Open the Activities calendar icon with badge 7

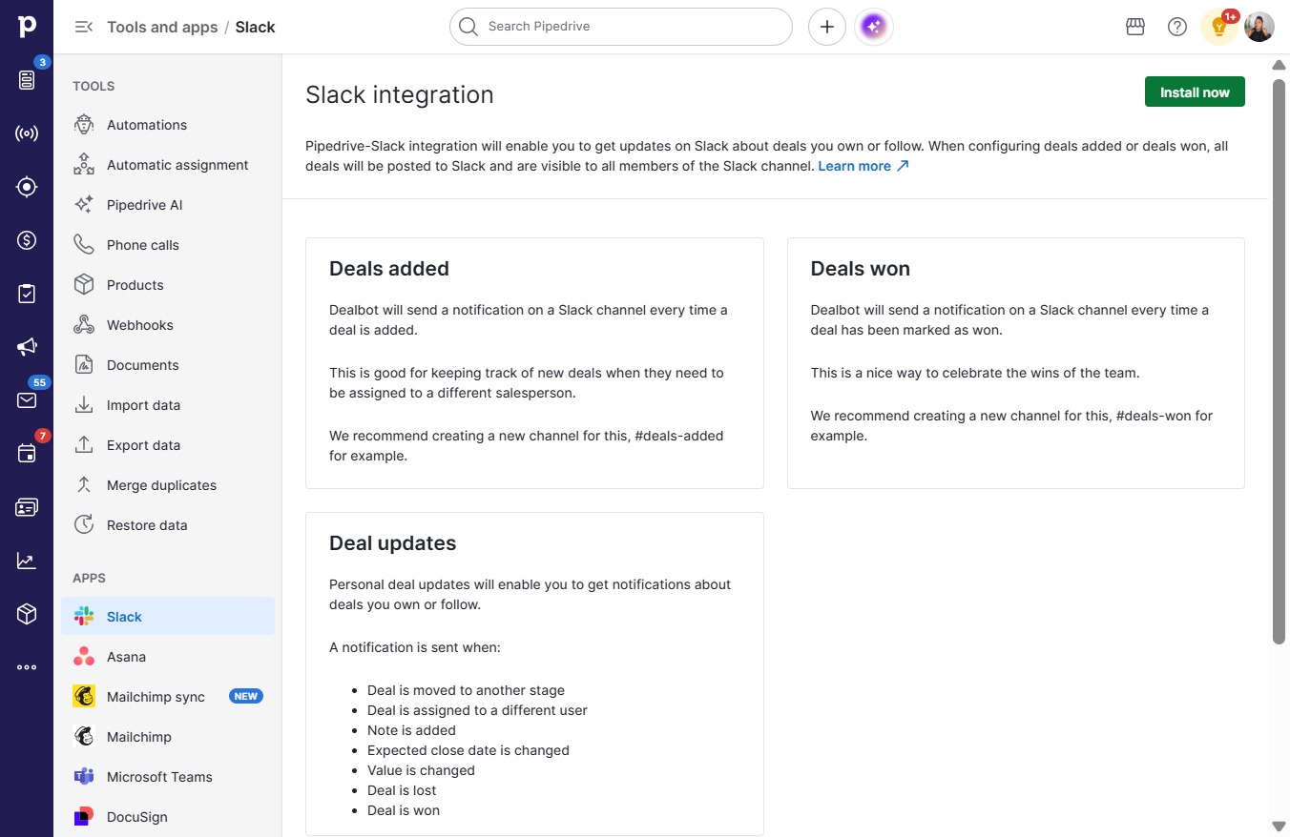pos(27,454)
